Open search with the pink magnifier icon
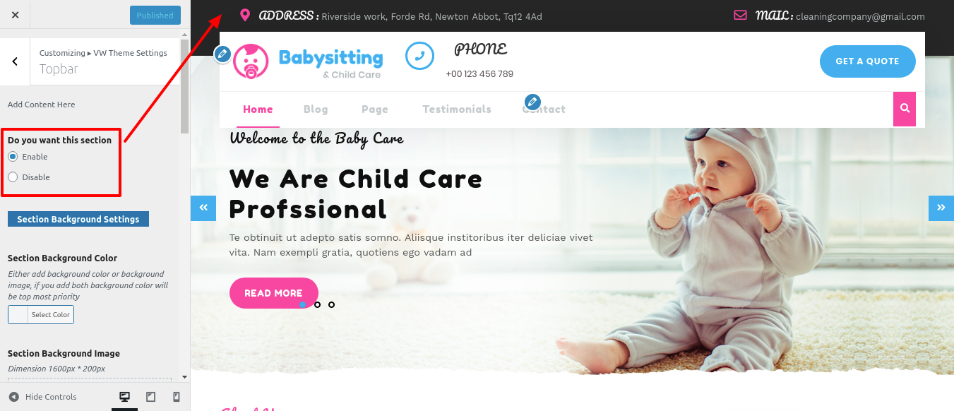954x411 pixels. [x=905, y=109]
